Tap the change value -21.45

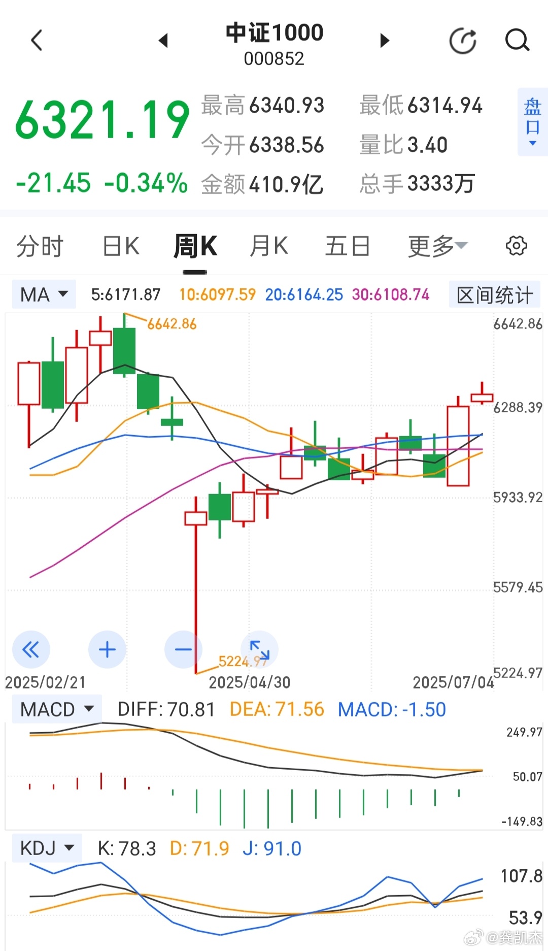(53, 183)
